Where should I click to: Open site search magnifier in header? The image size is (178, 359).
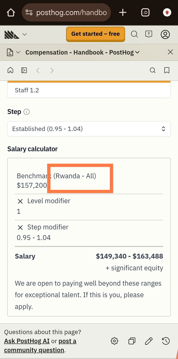(134, 34)
